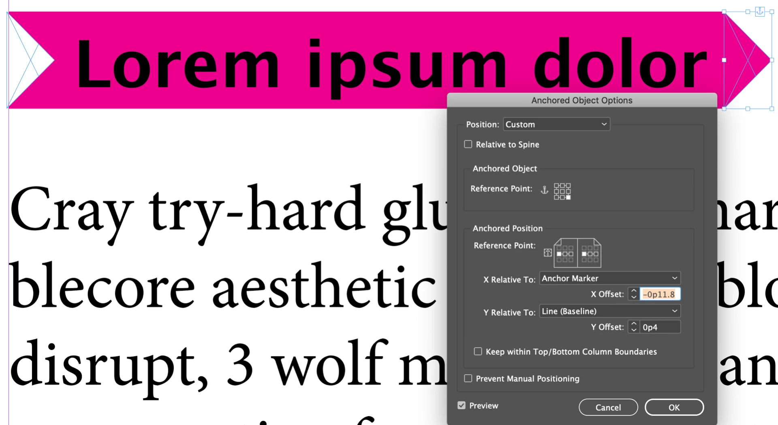The image size is (778, 425).
Task: Click the bottom-center handle of selected arrow frame
Action: coord(748,109)
